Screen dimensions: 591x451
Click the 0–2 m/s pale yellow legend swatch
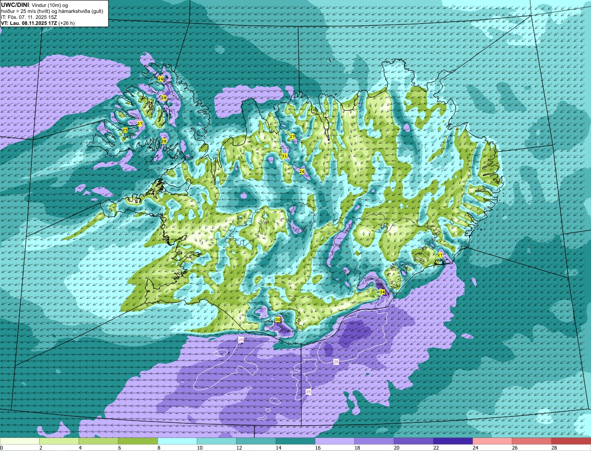pyautogui.click(x=20, y=441)
